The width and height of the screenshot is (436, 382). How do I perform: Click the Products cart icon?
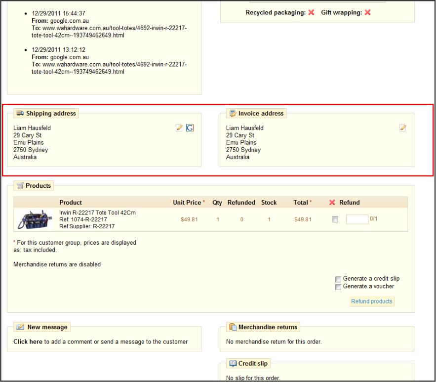coord(20,185)
